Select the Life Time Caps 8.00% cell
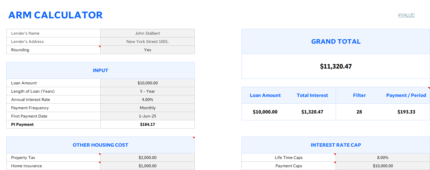Image resolution: width=430 pixels, height=170 pixels. pyautogui.click(x=383, y=157)
